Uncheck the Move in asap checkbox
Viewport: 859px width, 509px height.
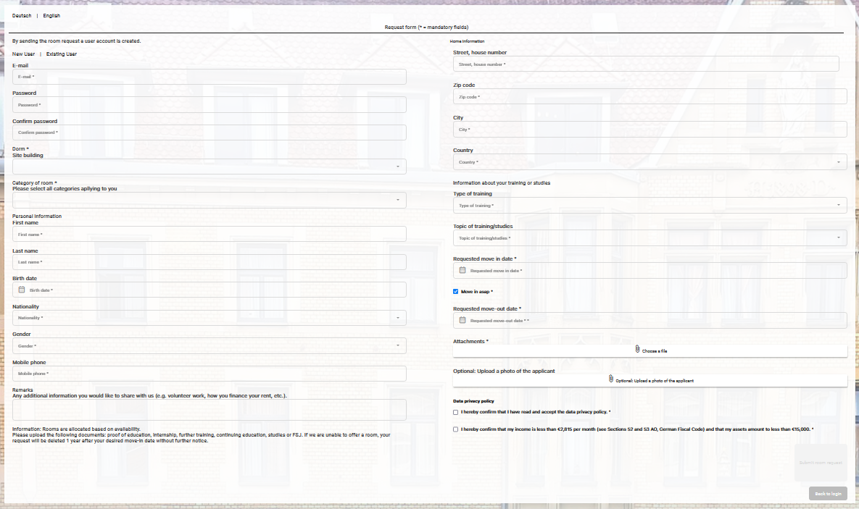456,292
